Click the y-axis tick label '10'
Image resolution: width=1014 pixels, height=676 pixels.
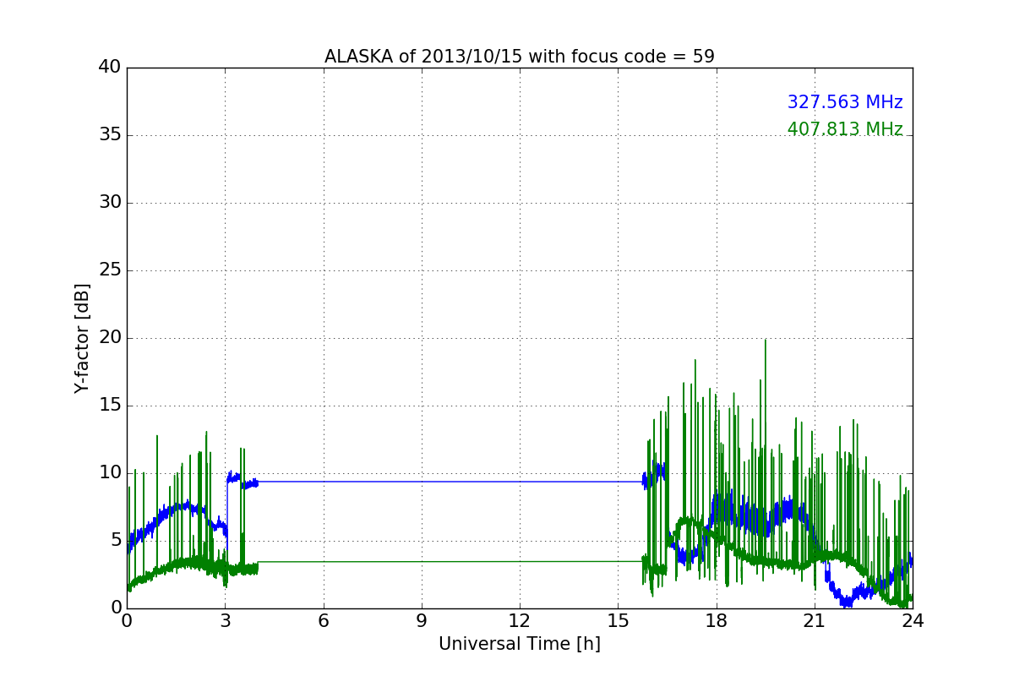click(x=111, y=473)
